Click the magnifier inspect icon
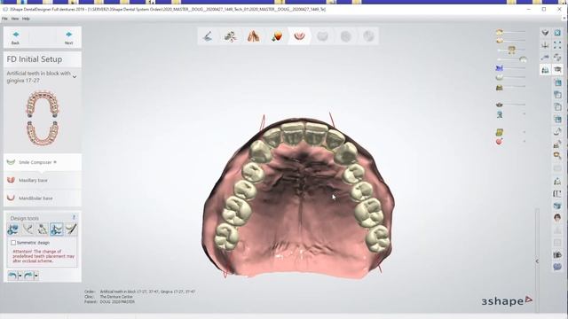 pos(557,156)
